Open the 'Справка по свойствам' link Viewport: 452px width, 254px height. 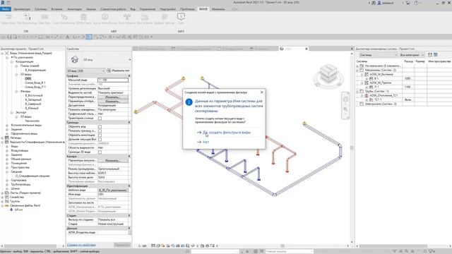tap(81, 245)
